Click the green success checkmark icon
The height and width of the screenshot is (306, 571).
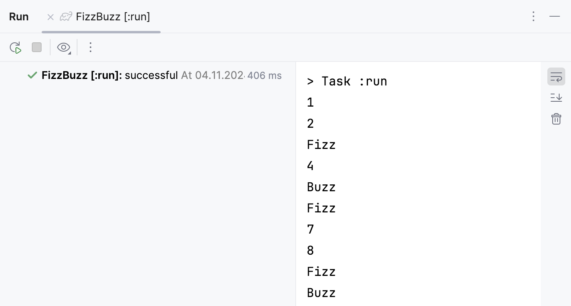[32, 75]
